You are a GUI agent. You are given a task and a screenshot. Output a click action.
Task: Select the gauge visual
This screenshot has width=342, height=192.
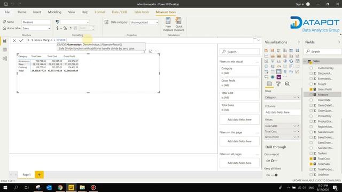point(279,66)
